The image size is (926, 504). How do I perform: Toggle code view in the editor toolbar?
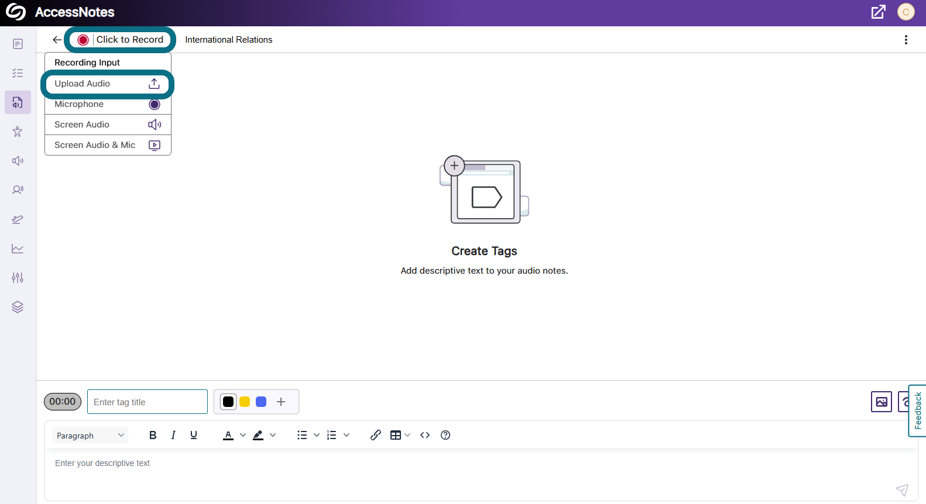coord(425,435)
